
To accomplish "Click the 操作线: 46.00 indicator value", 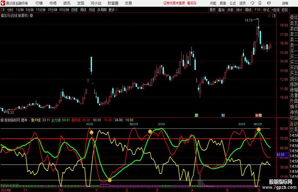I will tap(81, 120).
